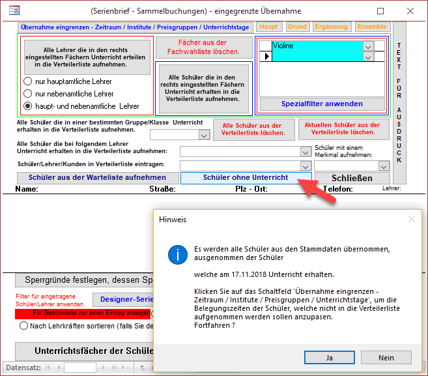Go to first record in Datensatz navigator

[49, 368]
